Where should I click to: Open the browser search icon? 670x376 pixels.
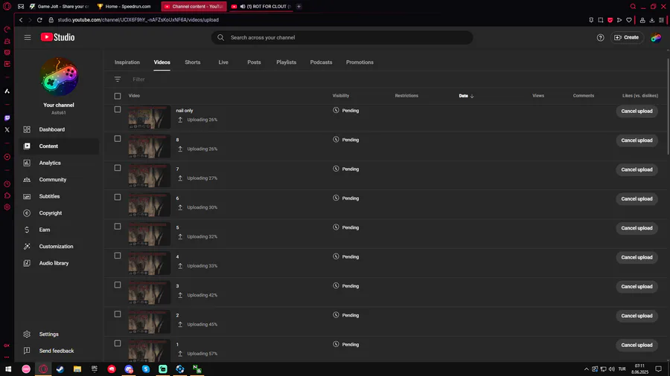(633, 7)
